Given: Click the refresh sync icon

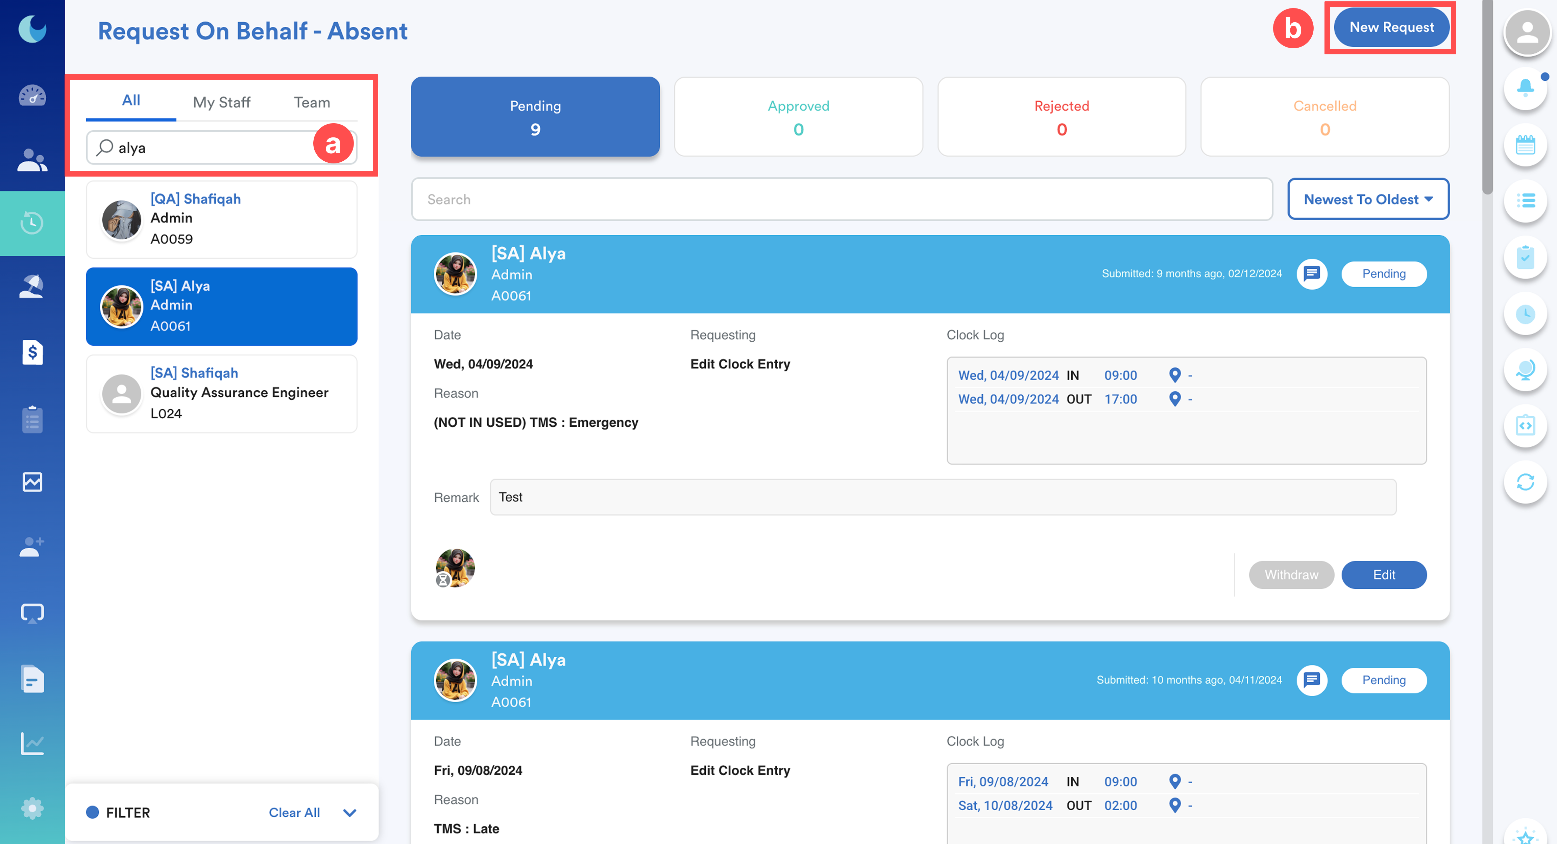Looking at the screenshot, I should click(x=1525, y=482).
